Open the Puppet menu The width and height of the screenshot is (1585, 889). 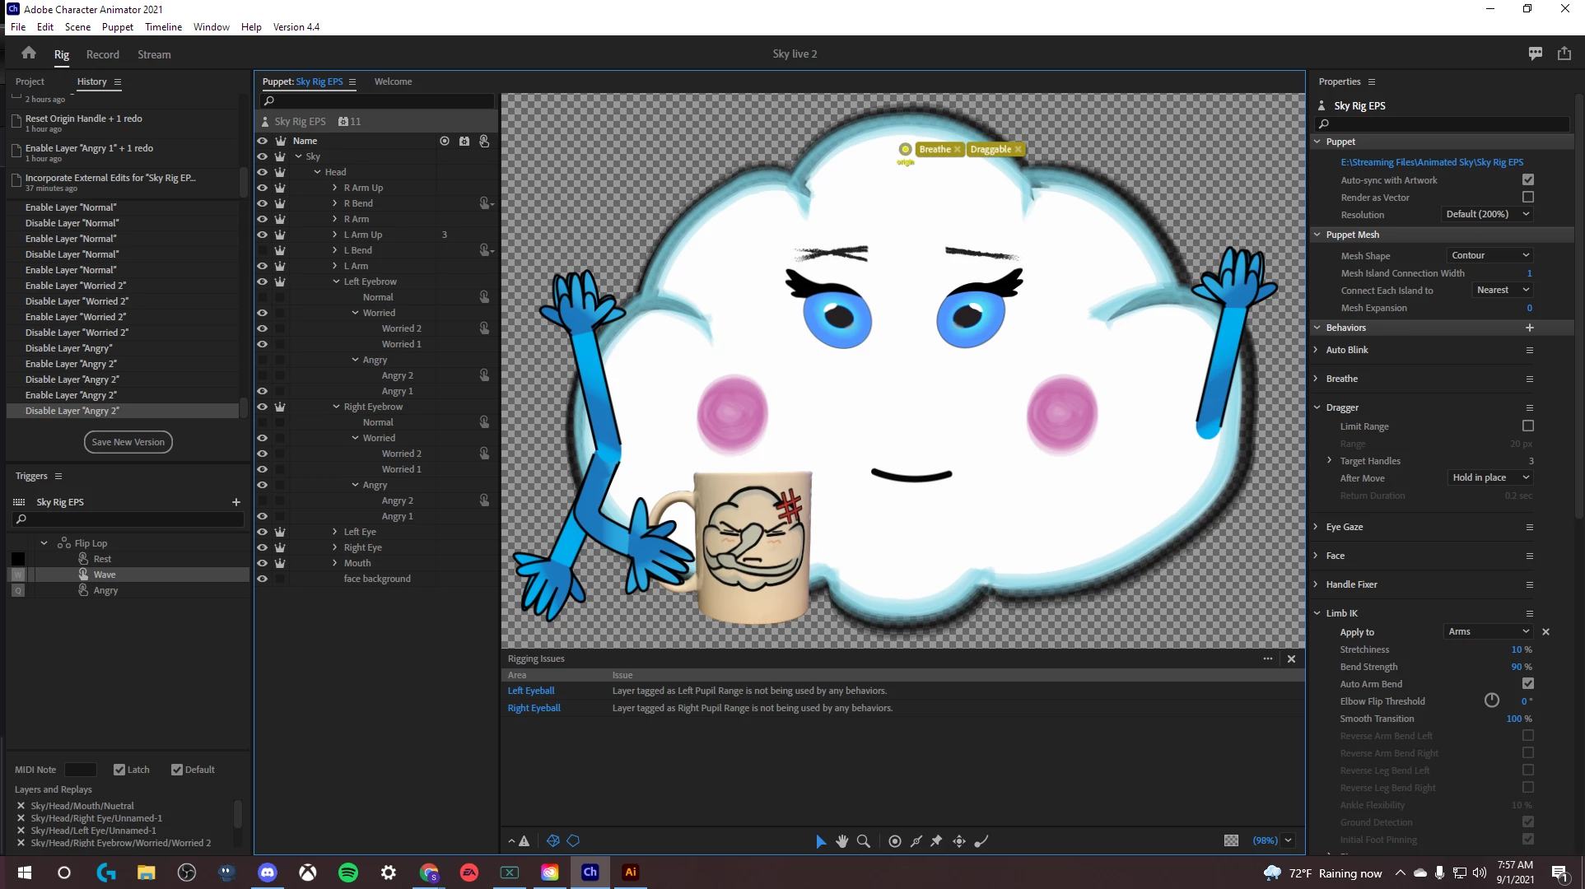click(x=117, y=27)
